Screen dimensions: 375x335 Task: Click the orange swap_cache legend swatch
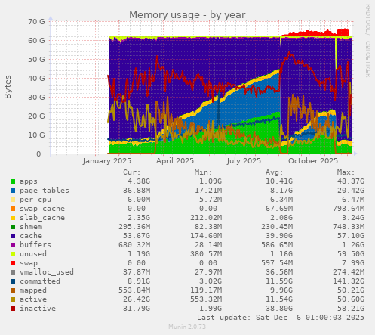coord(13,209)
